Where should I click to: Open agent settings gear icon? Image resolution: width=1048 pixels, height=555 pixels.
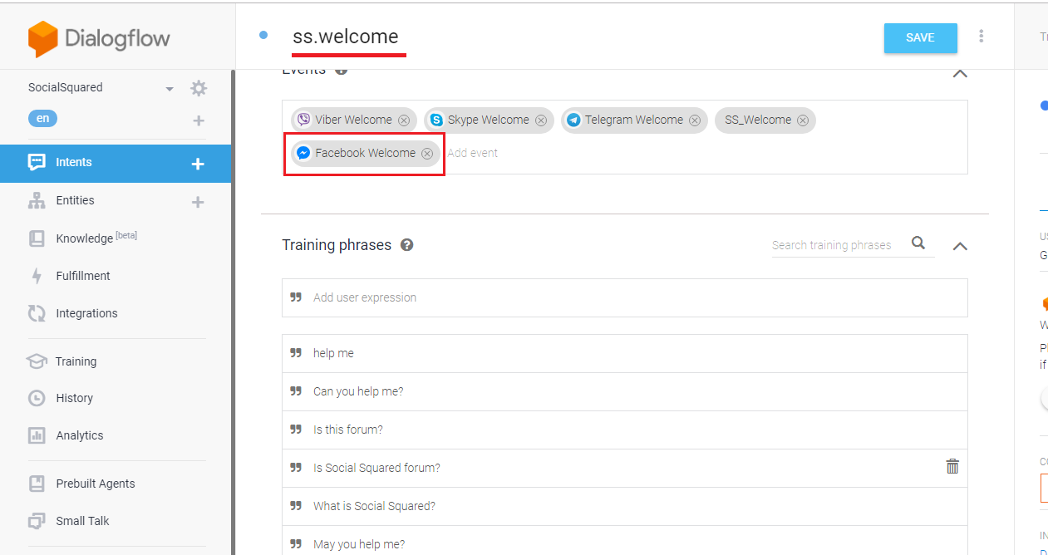click(x=199, y=88)
